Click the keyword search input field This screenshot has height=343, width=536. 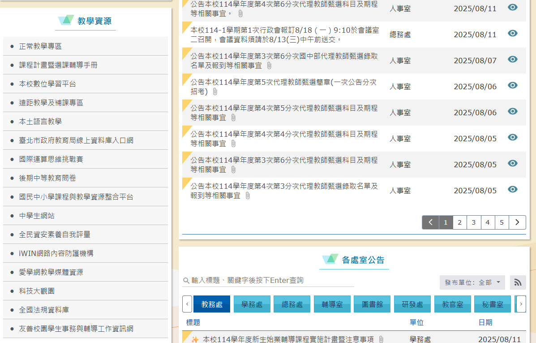(x=272, y=281)
